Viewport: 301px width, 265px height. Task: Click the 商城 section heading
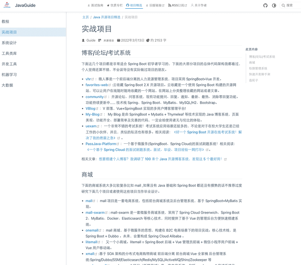(x=87, y=175)
